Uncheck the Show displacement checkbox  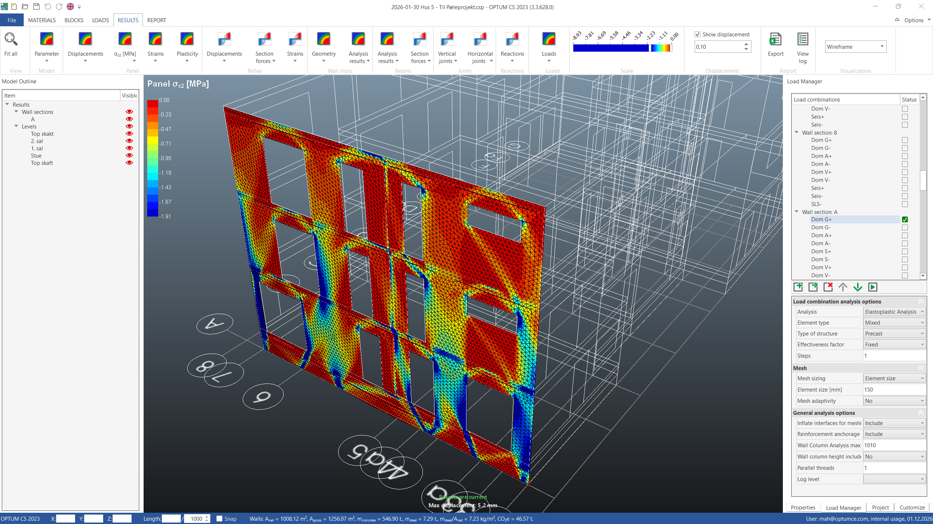[x=698, y=35]
